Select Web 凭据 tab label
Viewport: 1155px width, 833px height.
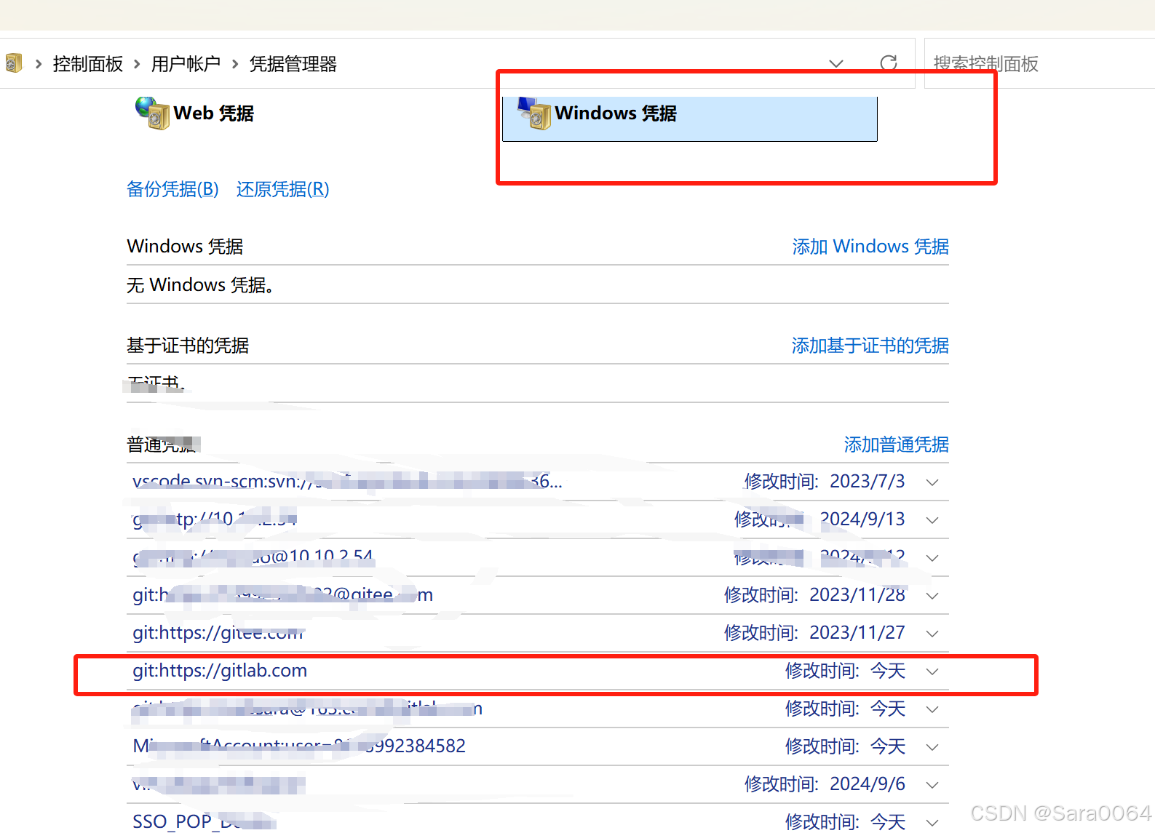click(214, 113)
